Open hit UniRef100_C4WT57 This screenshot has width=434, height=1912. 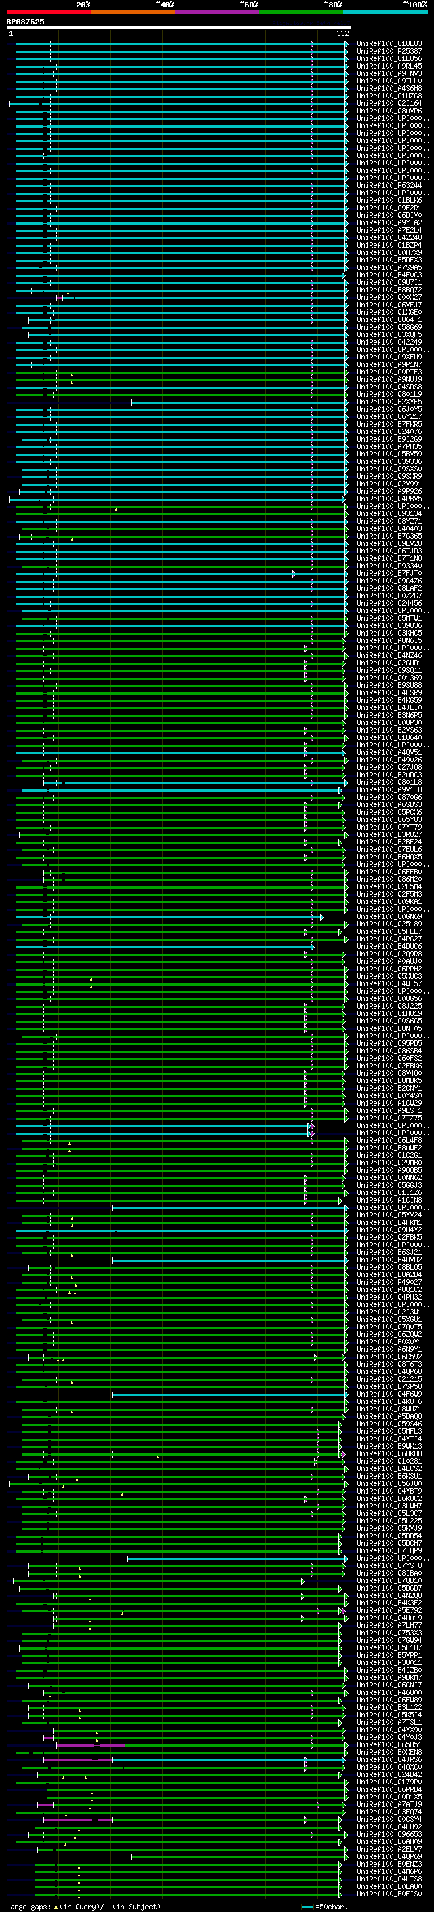(389, 983)
